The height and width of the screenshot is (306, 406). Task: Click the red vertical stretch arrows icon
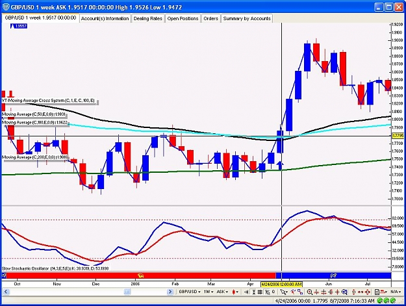353,292
